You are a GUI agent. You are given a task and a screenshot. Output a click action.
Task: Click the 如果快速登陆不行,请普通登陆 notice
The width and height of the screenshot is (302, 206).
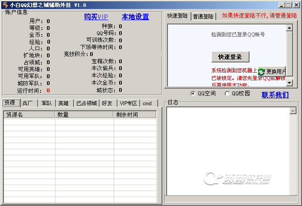[x=259, y=16]
